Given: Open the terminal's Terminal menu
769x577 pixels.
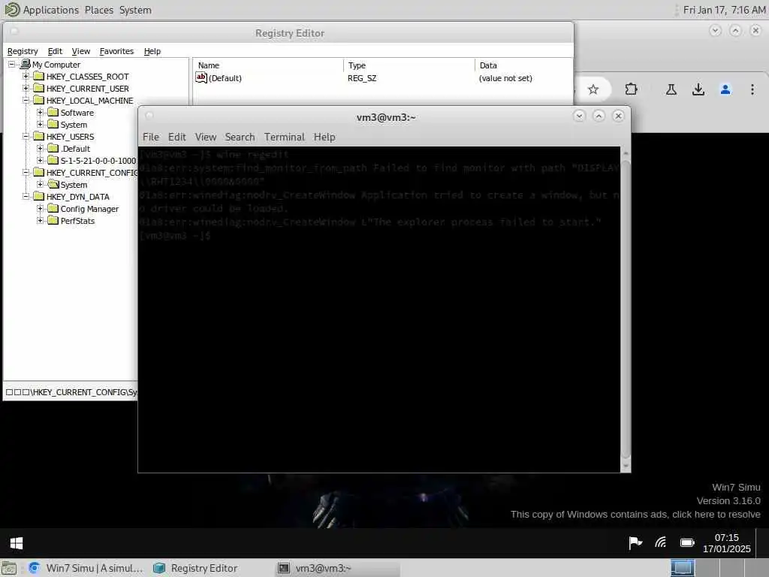Looking at the screenshot, I should 285,137.
